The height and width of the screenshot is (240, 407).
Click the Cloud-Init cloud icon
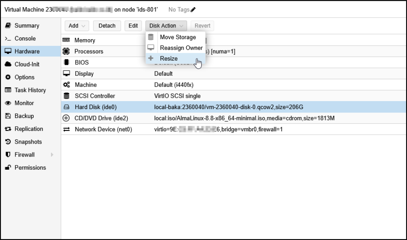coord(8,64)
